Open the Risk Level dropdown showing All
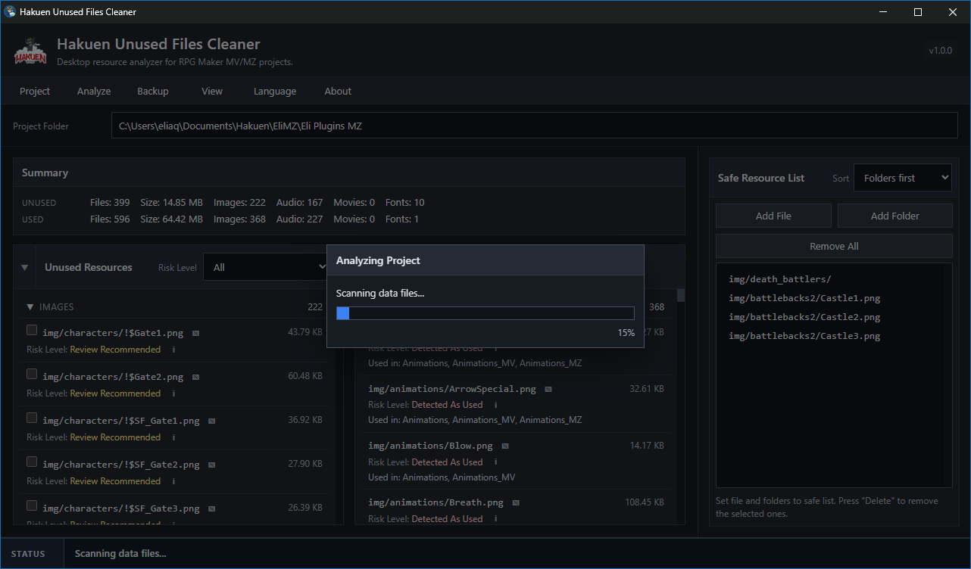The width and height of the screenshot is (971, 569). (265, 267)
